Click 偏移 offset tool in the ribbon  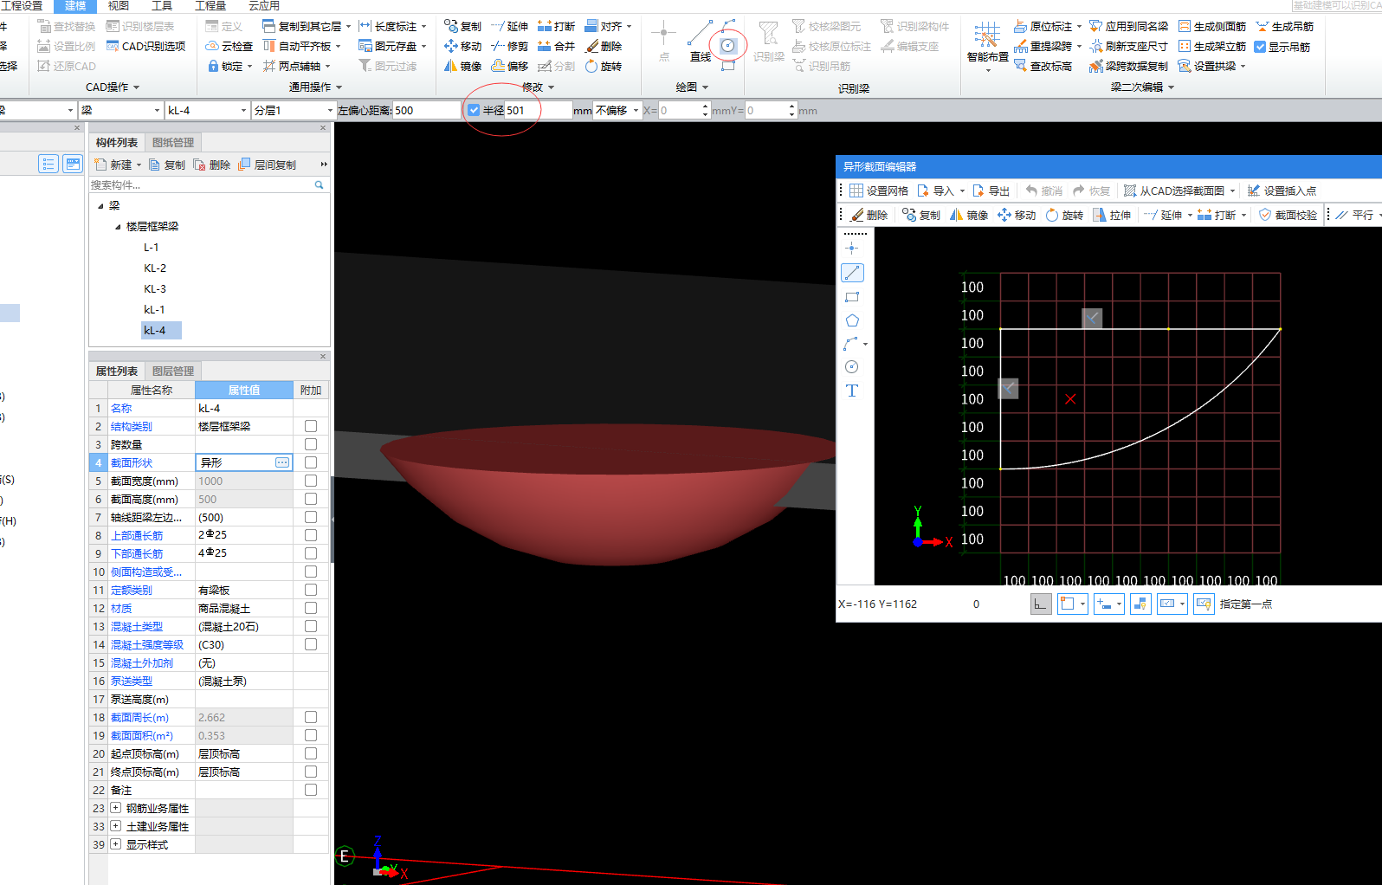click(509, 66)
